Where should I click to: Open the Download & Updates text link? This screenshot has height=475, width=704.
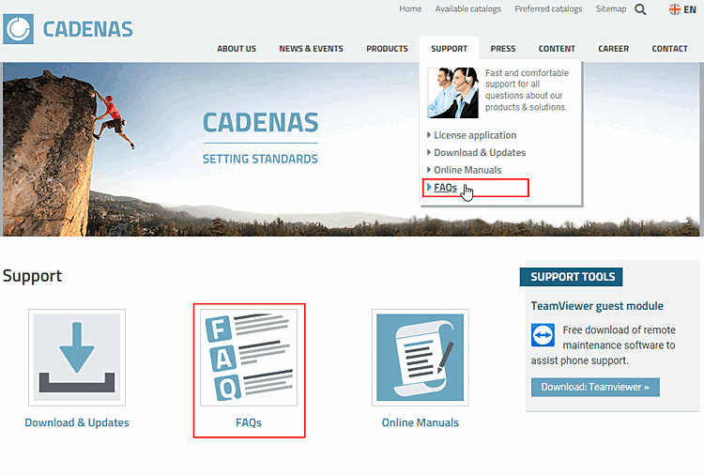point(77,422)
